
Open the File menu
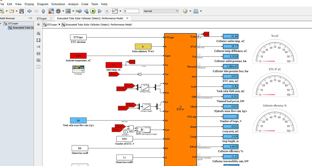pos(2,4)
